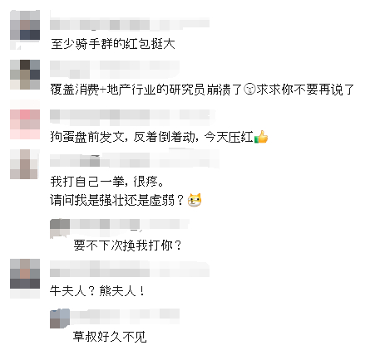Click the thumbs-up emoji after 今天压红
This screenshot has height=355, width=370.
[261, 137]
